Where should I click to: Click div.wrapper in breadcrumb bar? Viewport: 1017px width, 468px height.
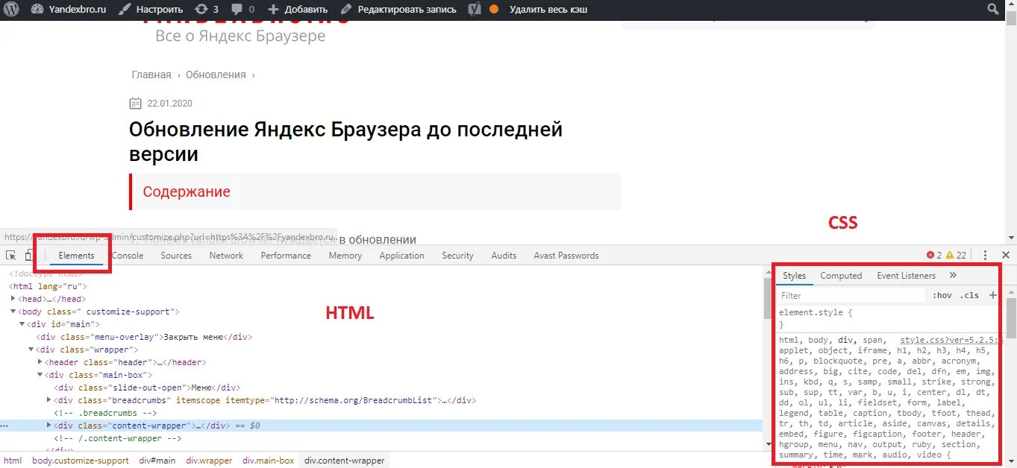pyautogui.click(x=209, y=461)
